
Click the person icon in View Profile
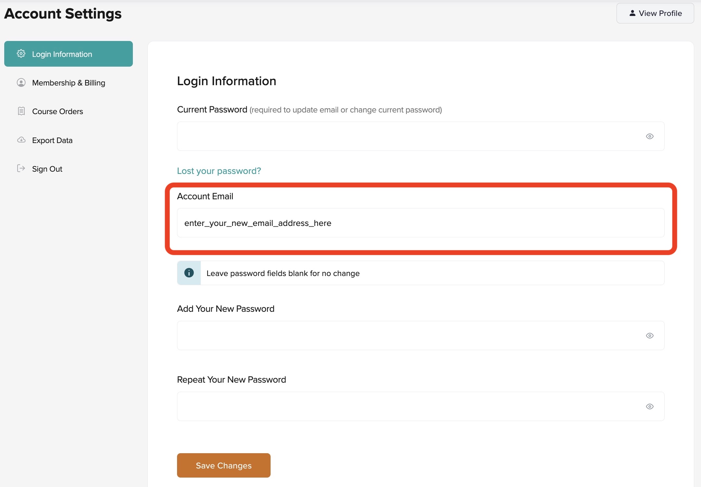pos(632,13)
